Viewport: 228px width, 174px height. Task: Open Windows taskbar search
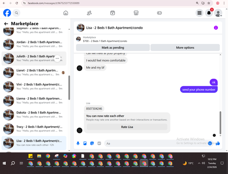[13, 163]
